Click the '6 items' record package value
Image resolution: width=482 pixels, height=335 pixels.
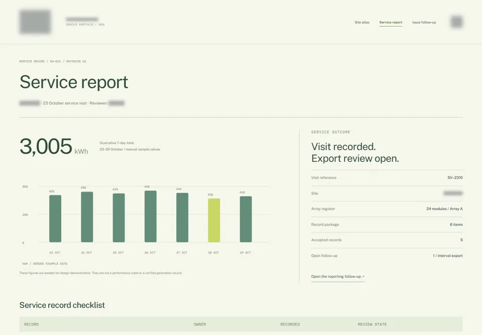(x=456, y=225)
